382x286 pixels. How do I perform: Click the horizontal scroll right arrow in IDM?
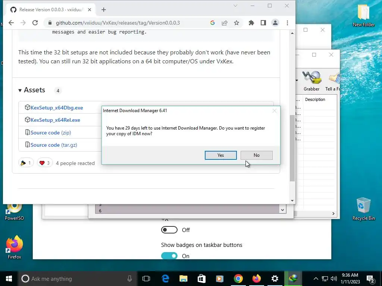pos(334,213)
